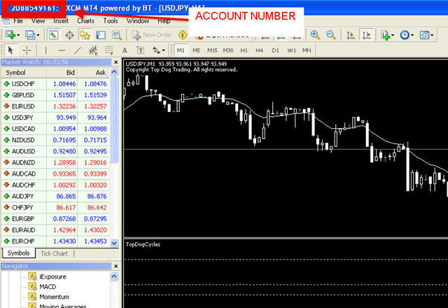This screenshot has width=448, height=308.
Task: Expand the Indicators dropdown arrow
Action: [393, 35]
